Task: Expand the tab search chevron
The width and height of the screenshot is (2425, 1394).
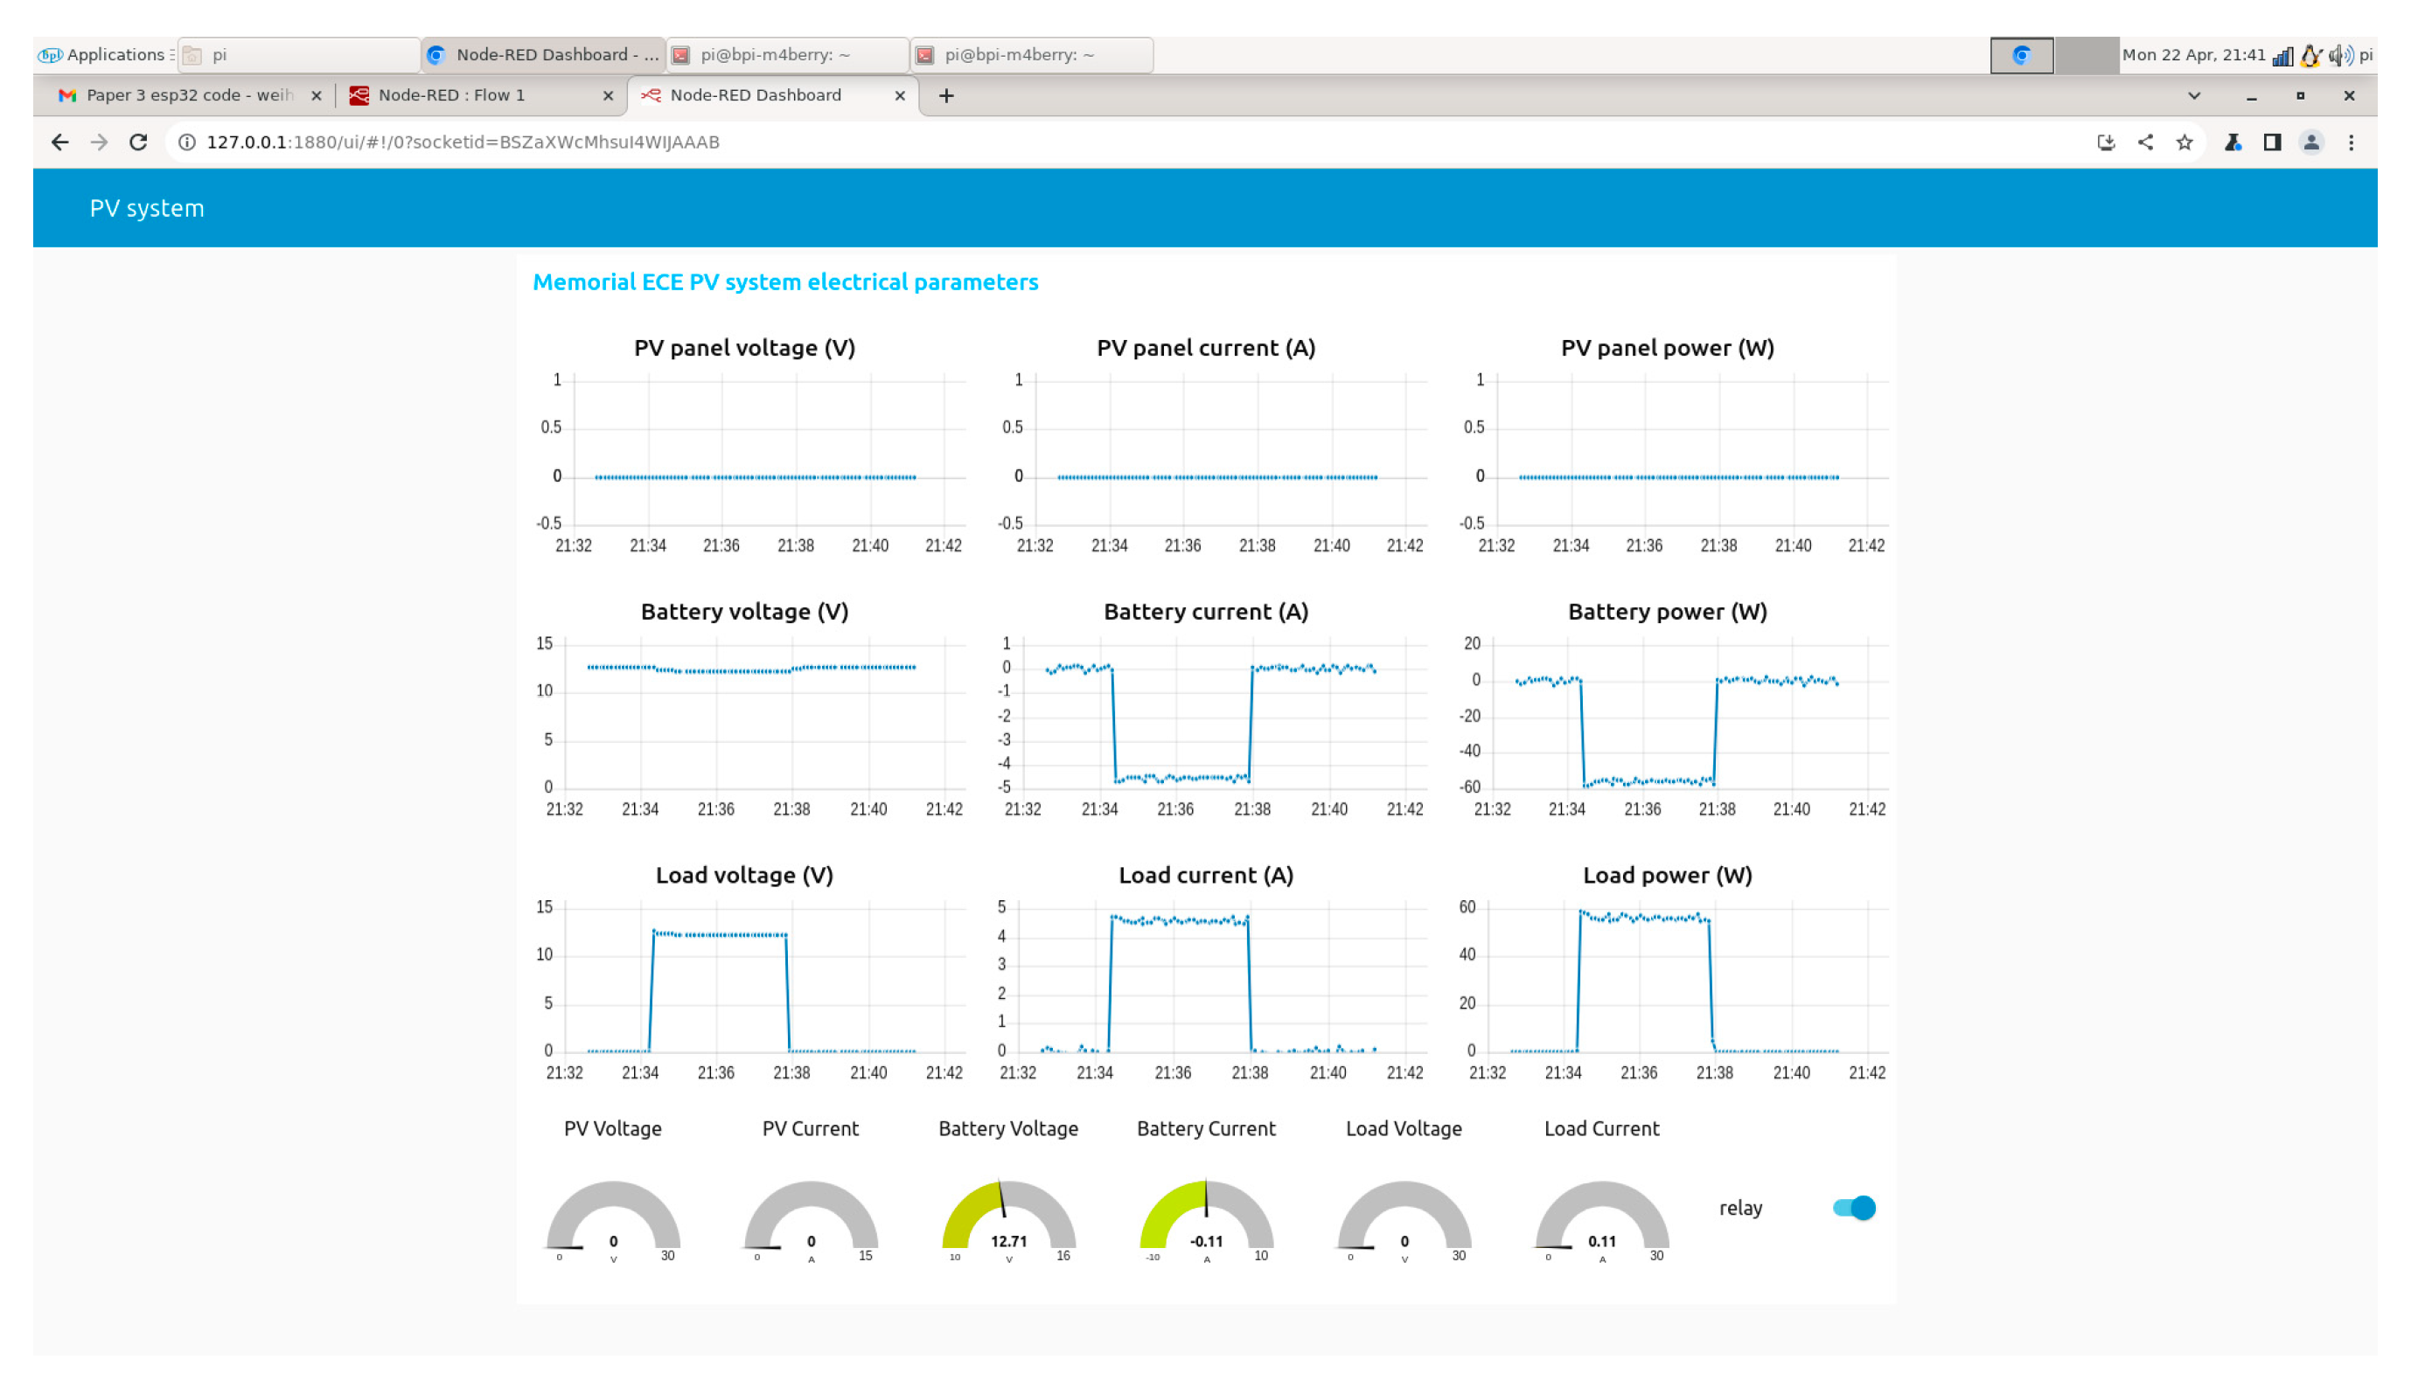Action: click(x=2194, y=96)
